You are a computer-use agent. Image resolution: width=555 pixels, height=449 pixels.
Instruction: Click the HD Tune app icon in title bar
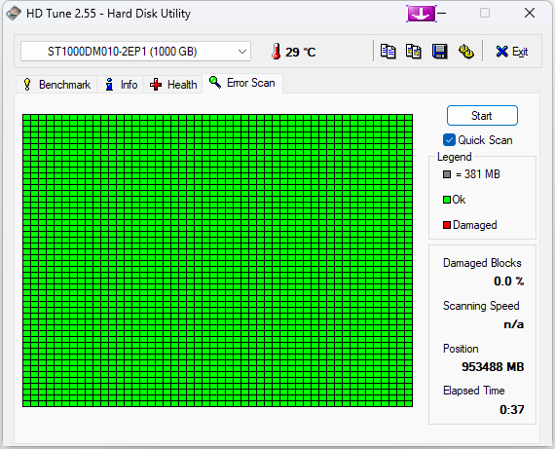(x=14, y=14)
